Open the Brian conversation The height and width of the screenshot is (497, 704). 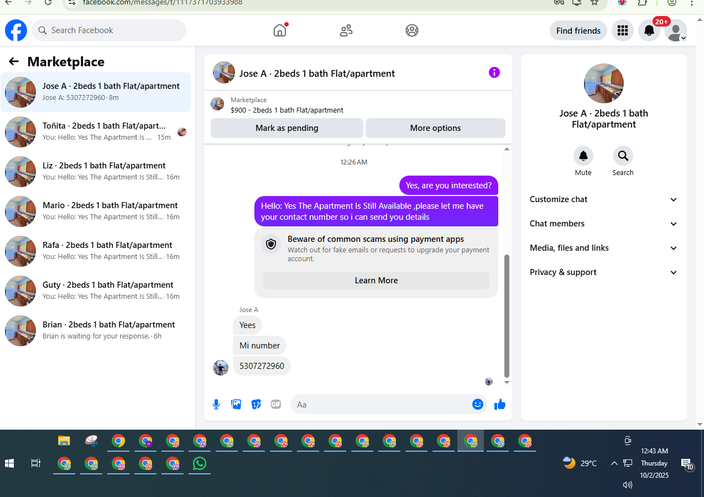coord(96,331)
